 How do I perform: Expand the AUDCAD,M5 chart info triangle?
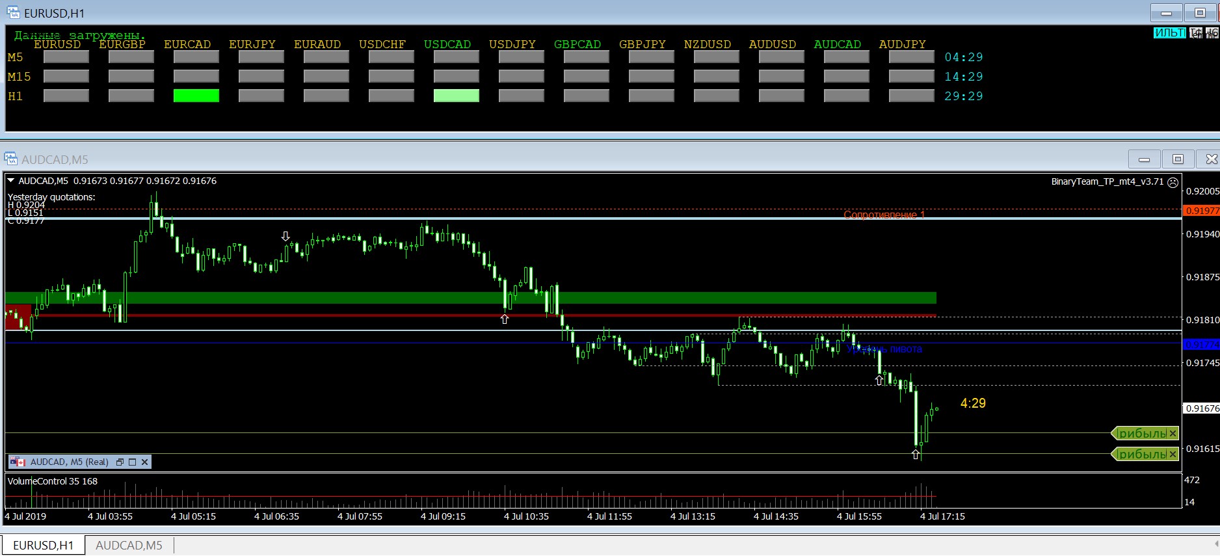11,181
